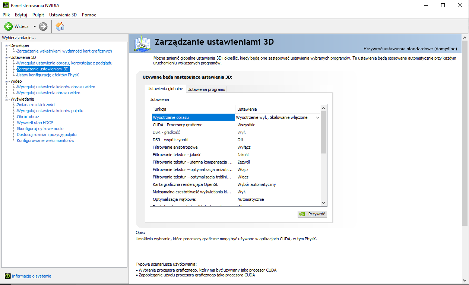Open Wyreguluj ustawienia kolorów obrazu wideo
The height and width of the screenshot is (285, 469).
(x=56, y=87)
